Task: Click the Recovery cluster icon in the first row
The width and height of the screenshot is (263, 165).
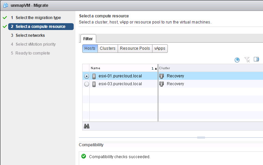Action: click(162, 76)
